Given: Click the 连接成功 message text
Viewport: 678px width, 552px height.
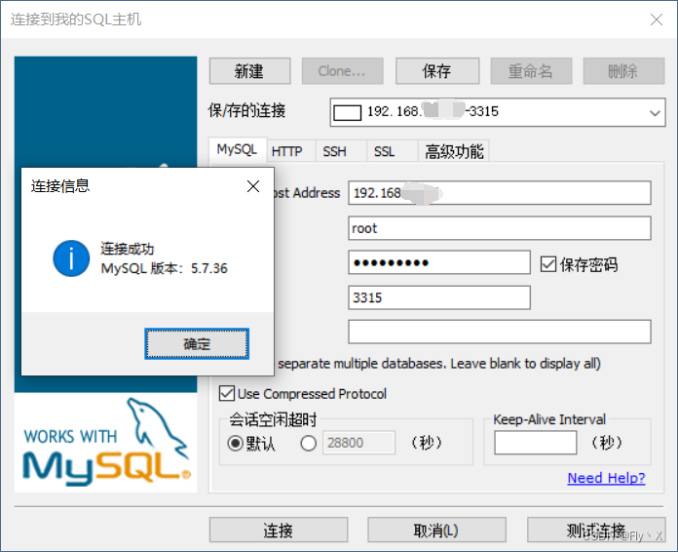Looking at the screenshot, I should click(127, 249).
